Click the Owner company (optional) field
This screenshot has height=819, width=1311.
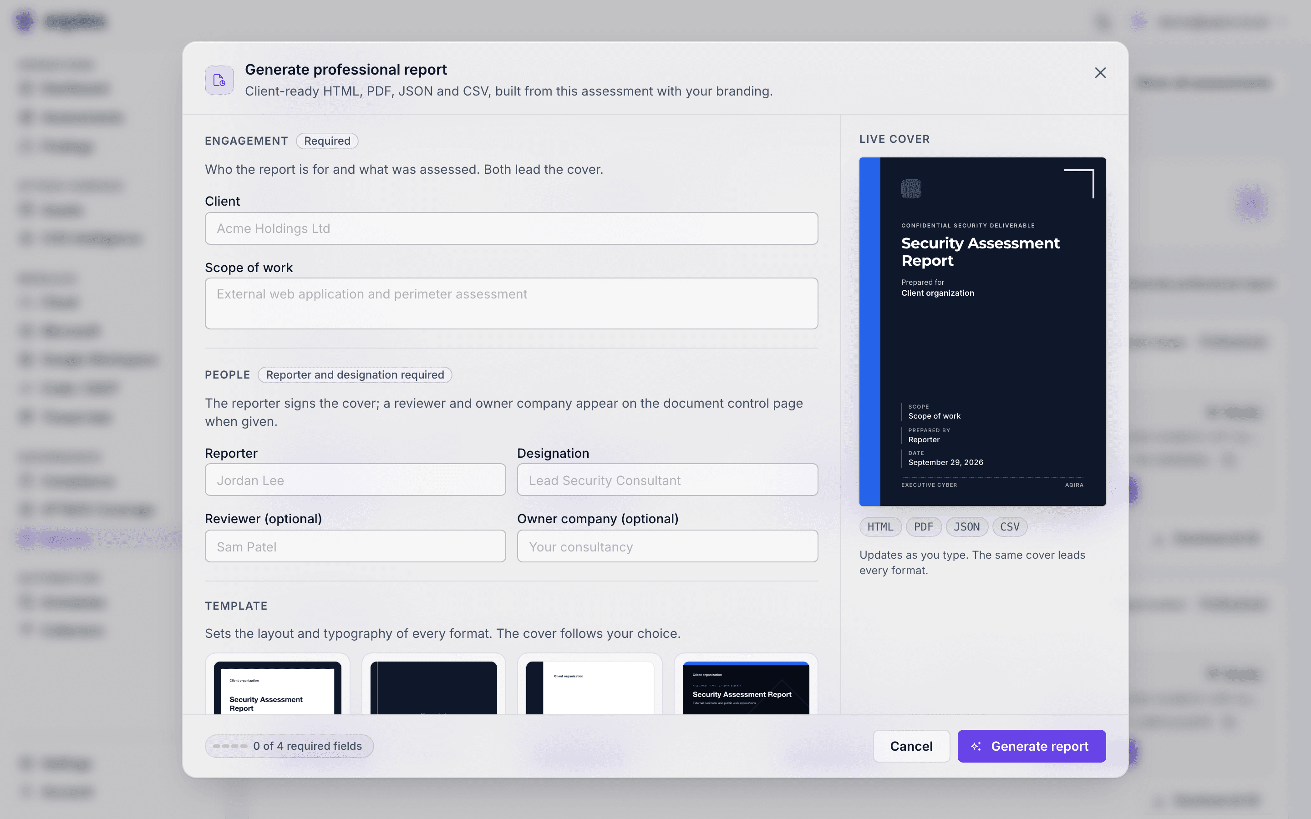click(x=667, y=546)
